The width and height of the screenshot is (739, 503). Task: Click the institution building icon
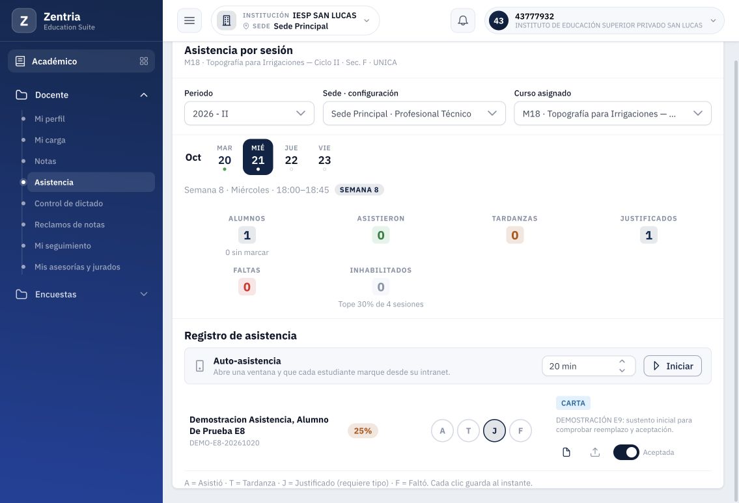(x=226, y=21)
